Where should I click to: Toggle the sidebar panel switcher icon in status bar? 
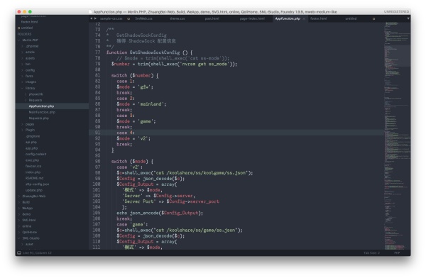point(19,252)
